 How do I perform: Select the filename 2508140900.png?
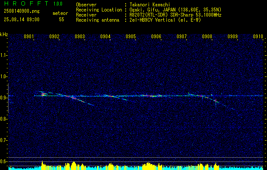[x=22, y=11]
